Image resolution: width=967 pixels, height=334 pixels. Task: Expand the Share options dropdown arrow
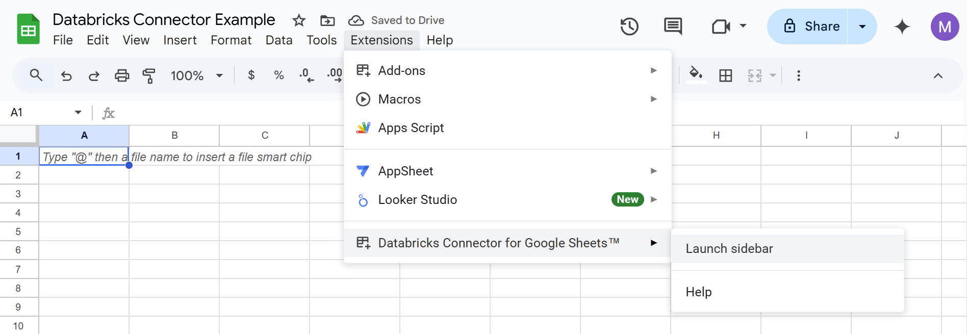[x=862, y=27]
